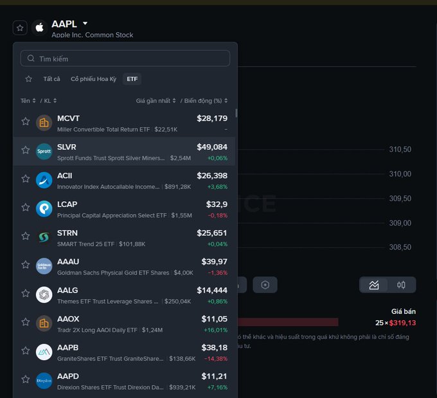The image size is (437, 398).
Task: Favorite the AAOX row star
Action: coord(26,322)
